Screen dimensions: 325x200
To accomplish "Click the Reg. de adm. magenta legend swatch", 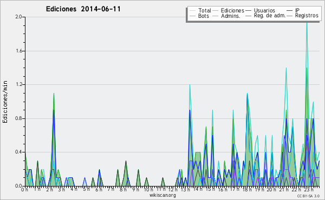I will (x=248, y=16).
